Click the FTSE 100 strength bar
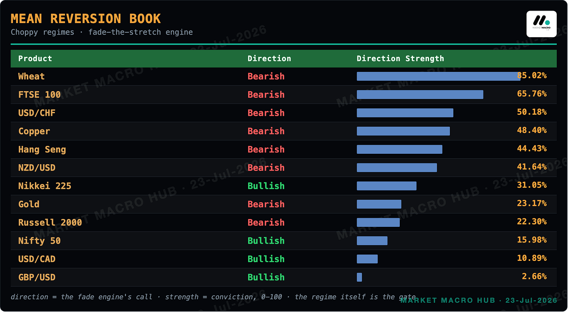 tap(420, 95)
